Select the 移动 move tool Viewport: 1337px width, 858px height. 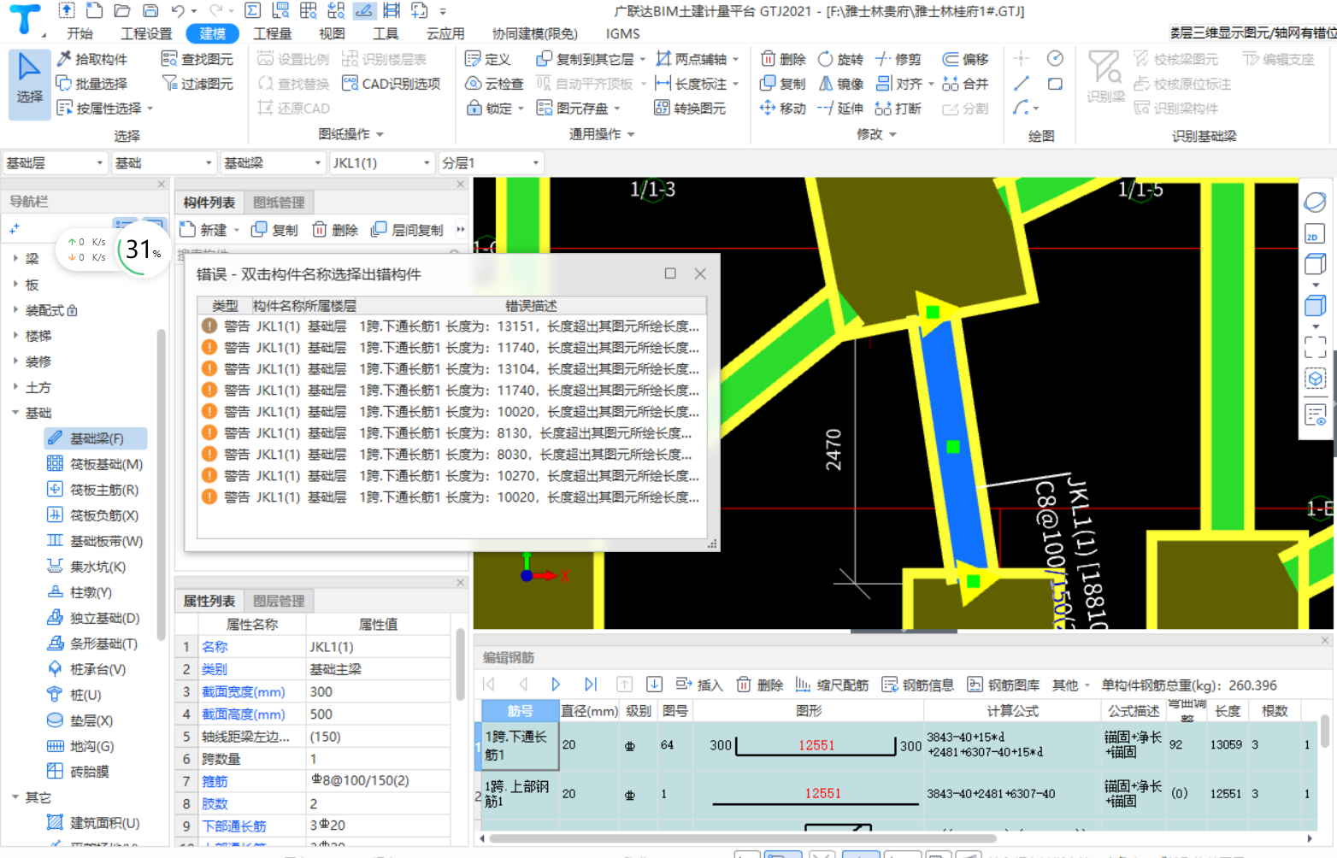coord(783,109)
